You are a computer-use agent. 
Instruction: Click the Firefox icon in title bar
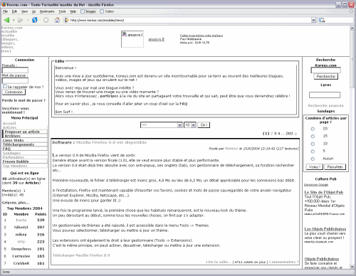(x=4, y=4)
